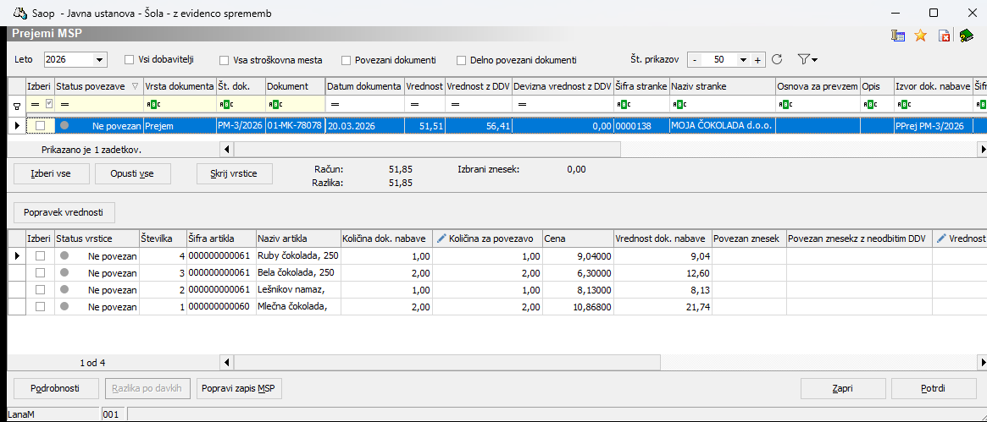The height and width of the screenshot is (422, 987).
Task: Open the Št. prikazov 50 dropdown arrow
Action: click(x=743, y=60)
